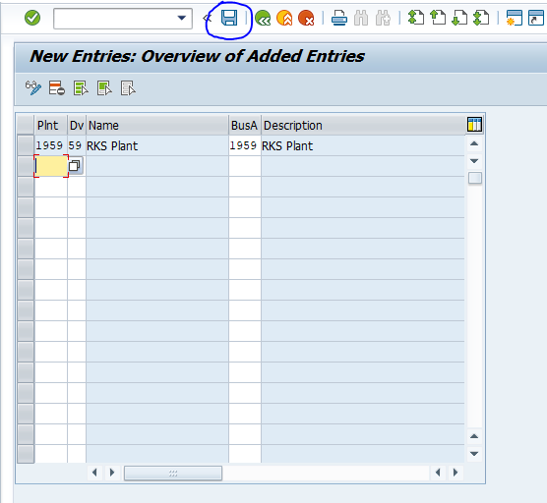Click the green Back arrow icon
This screenshot has height=503, width=547.
click(x=263, y=18)
